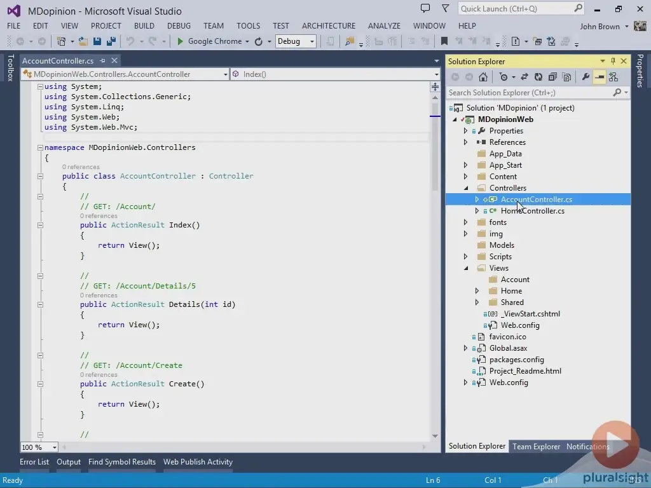
Task: Expand the fonts folder node
Action: [466, 222]
